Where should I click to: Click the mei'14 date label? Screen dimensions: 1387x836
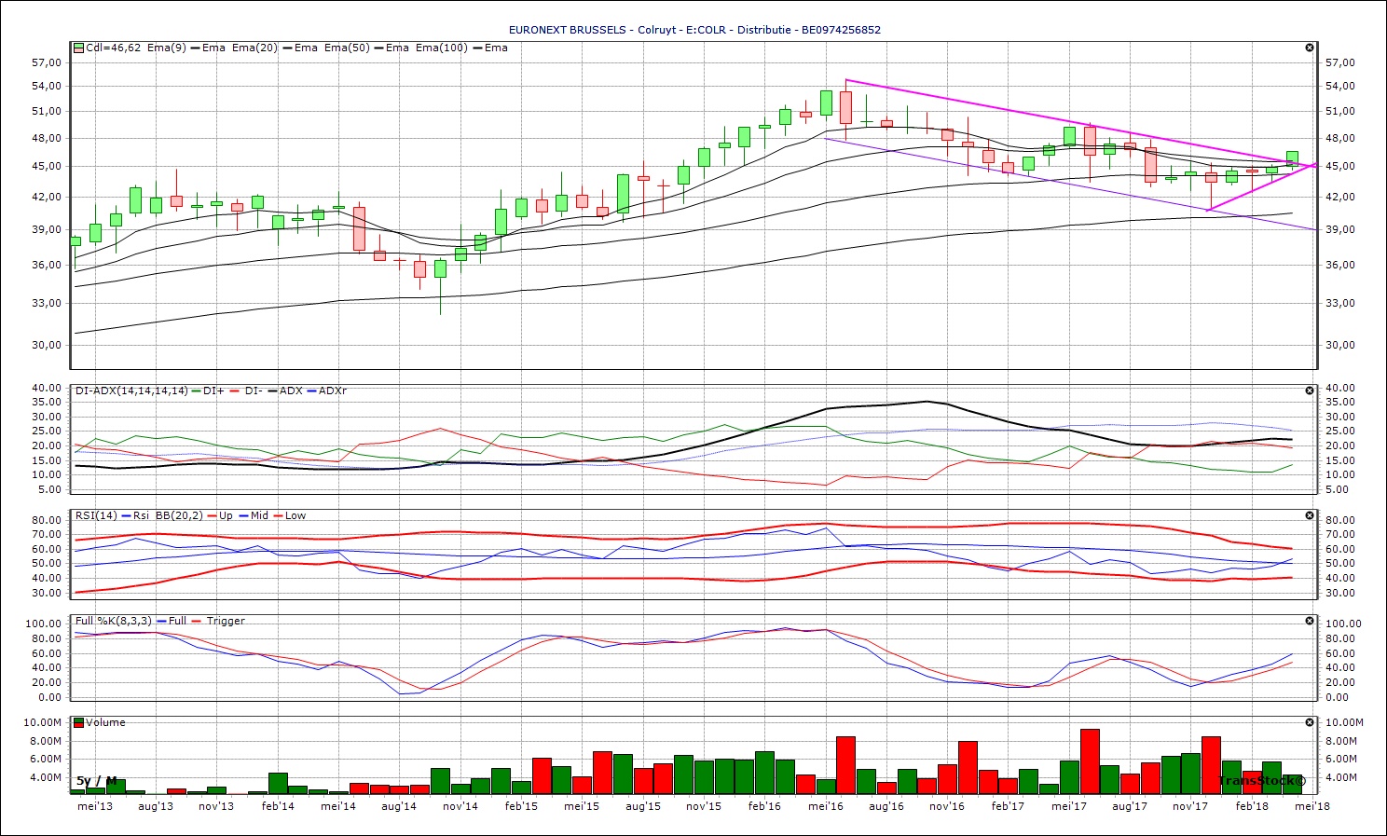point(337,806)
